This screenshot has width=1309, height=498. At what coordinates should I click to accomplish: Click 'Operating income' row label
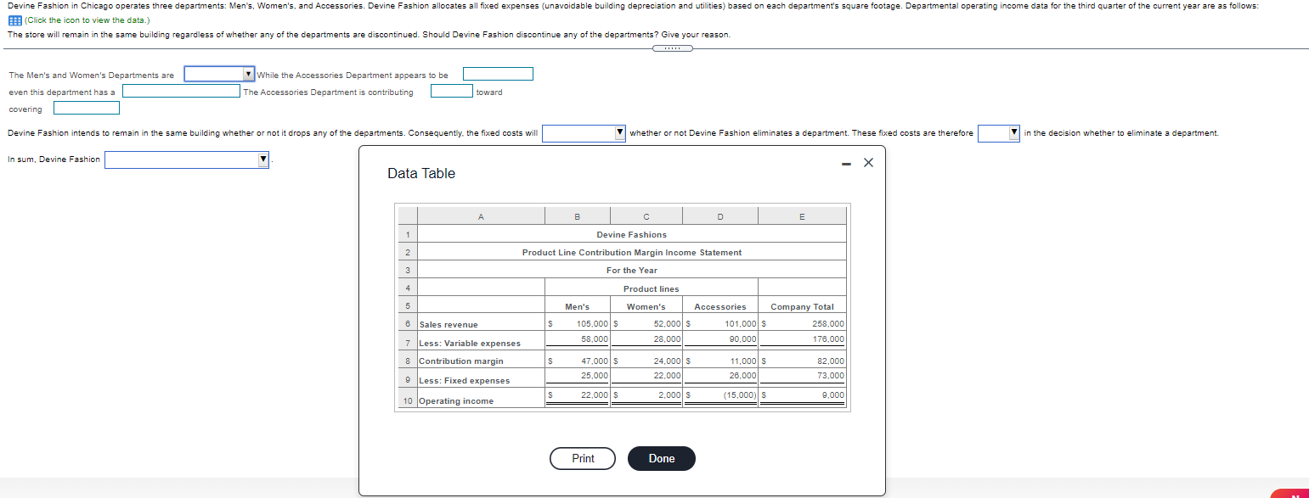(x=456, y=401)
